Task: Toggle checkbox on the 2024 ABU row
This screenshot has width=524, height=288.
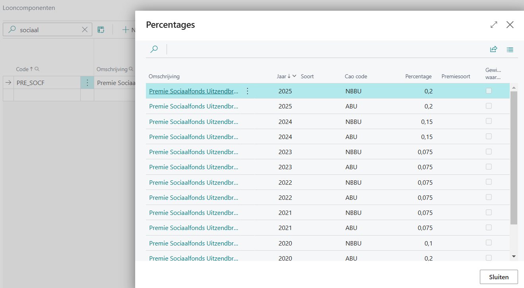Action: click(x=489, y=136)
